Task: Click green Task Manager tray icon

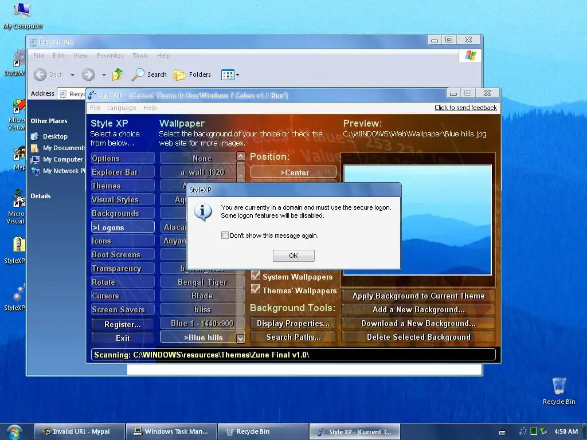Action: point(534,431)
